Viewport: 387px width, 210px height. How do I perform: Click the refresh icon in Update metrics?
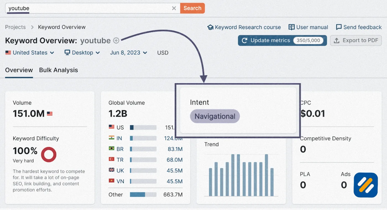244,41
